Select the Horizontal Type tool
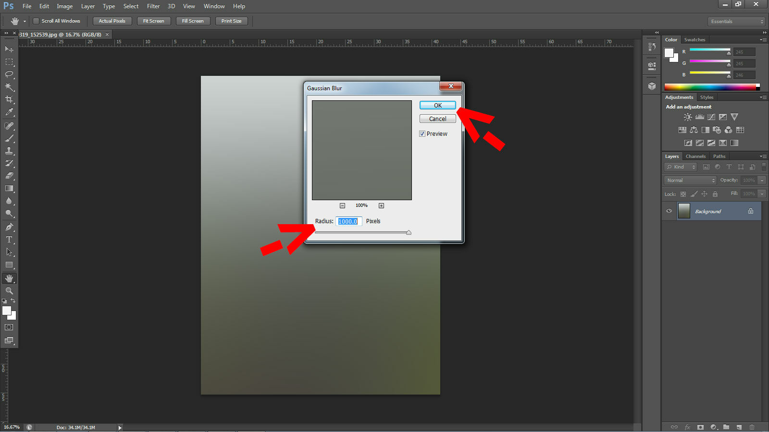The width and height of the screenshot is (769, 432). coord(9,240)
